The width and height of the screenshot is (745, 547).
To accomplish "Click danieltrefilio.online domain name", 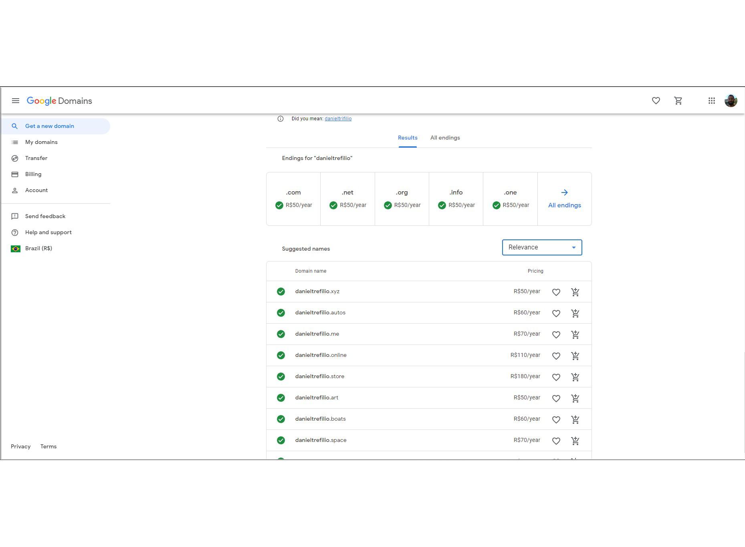I will point(321,355).
